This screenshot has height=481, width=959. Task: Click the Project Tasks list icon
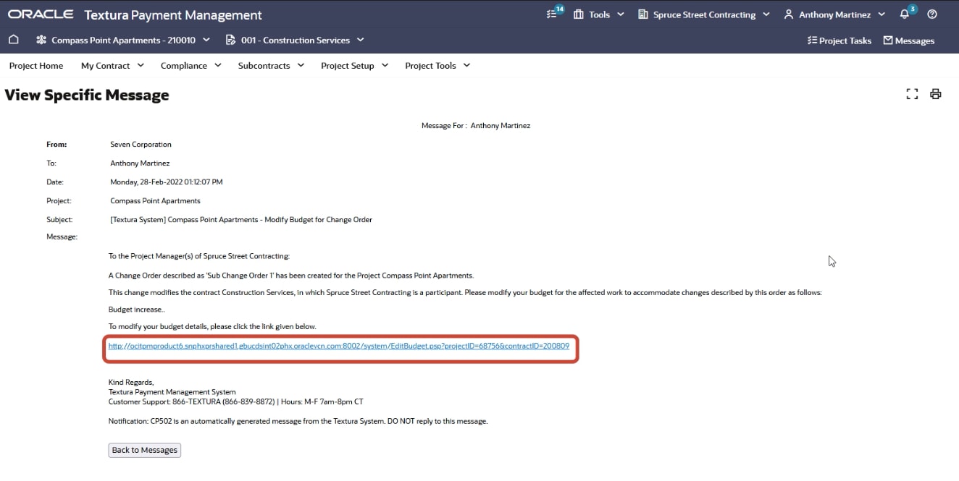[812, 41]
